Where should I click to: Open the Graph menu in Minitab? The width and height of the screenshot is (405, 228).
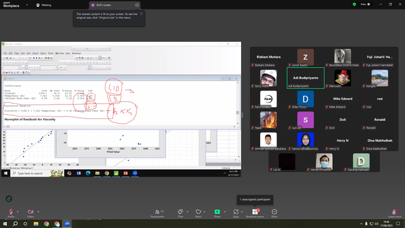coord(35,53)
